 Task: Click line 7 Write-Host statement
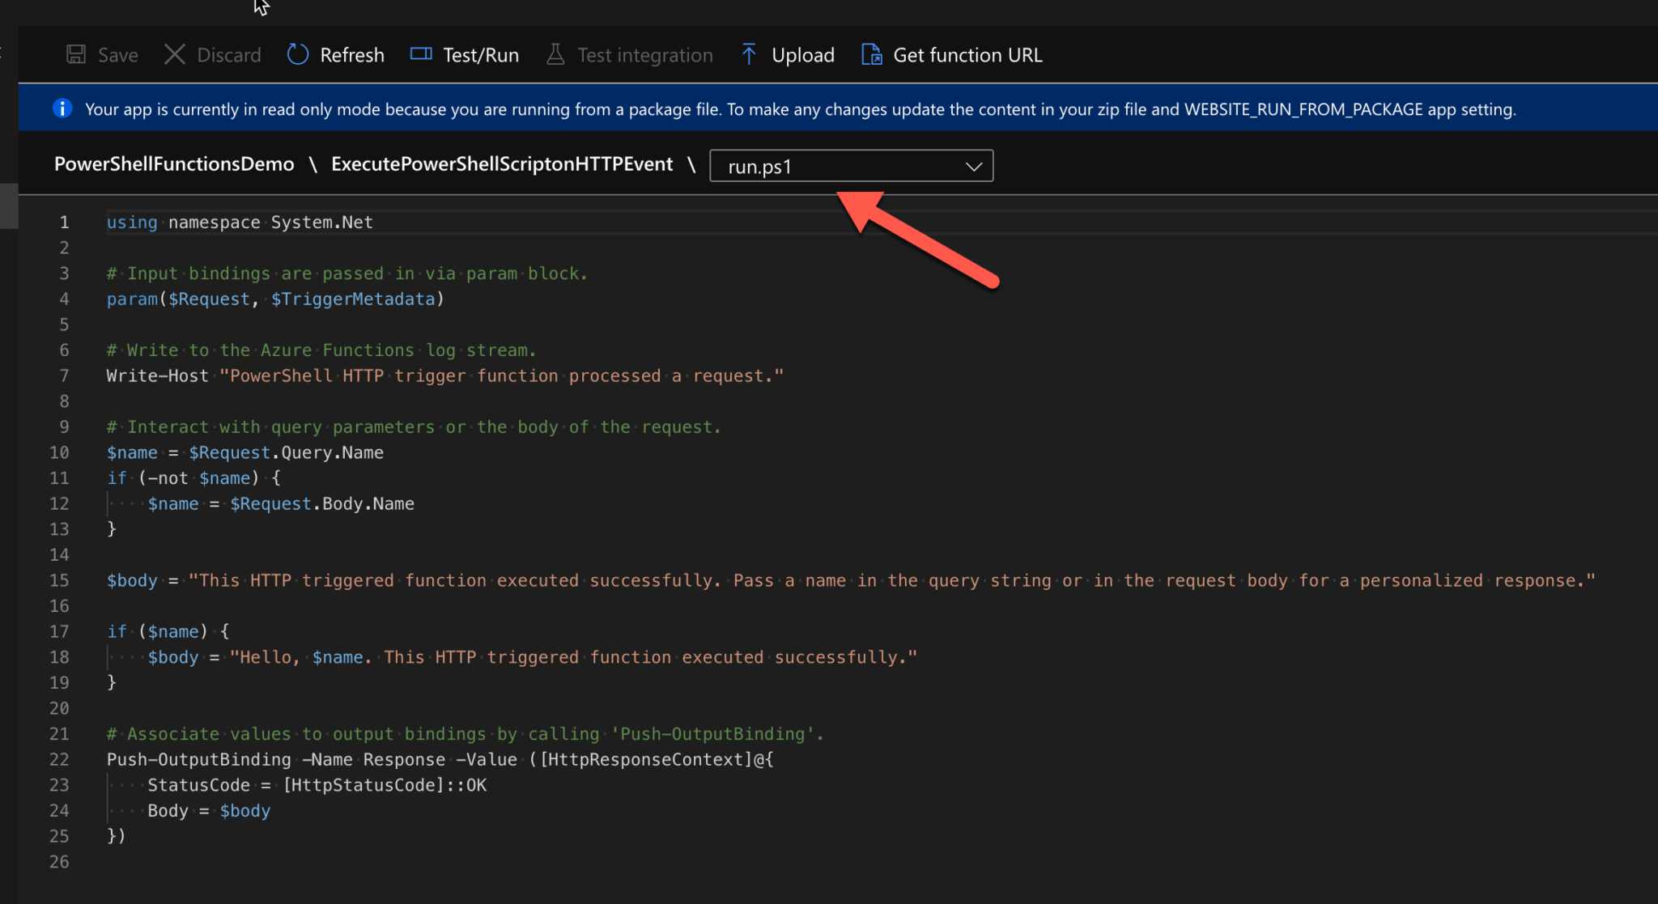click(x=445, y=376)
